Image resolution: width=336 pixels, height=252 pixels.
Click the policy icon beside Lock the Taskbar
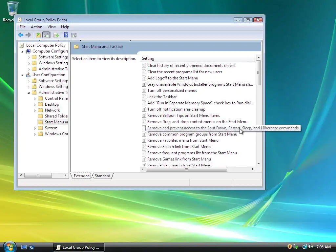pyautogui.click(x=144, y=97)
